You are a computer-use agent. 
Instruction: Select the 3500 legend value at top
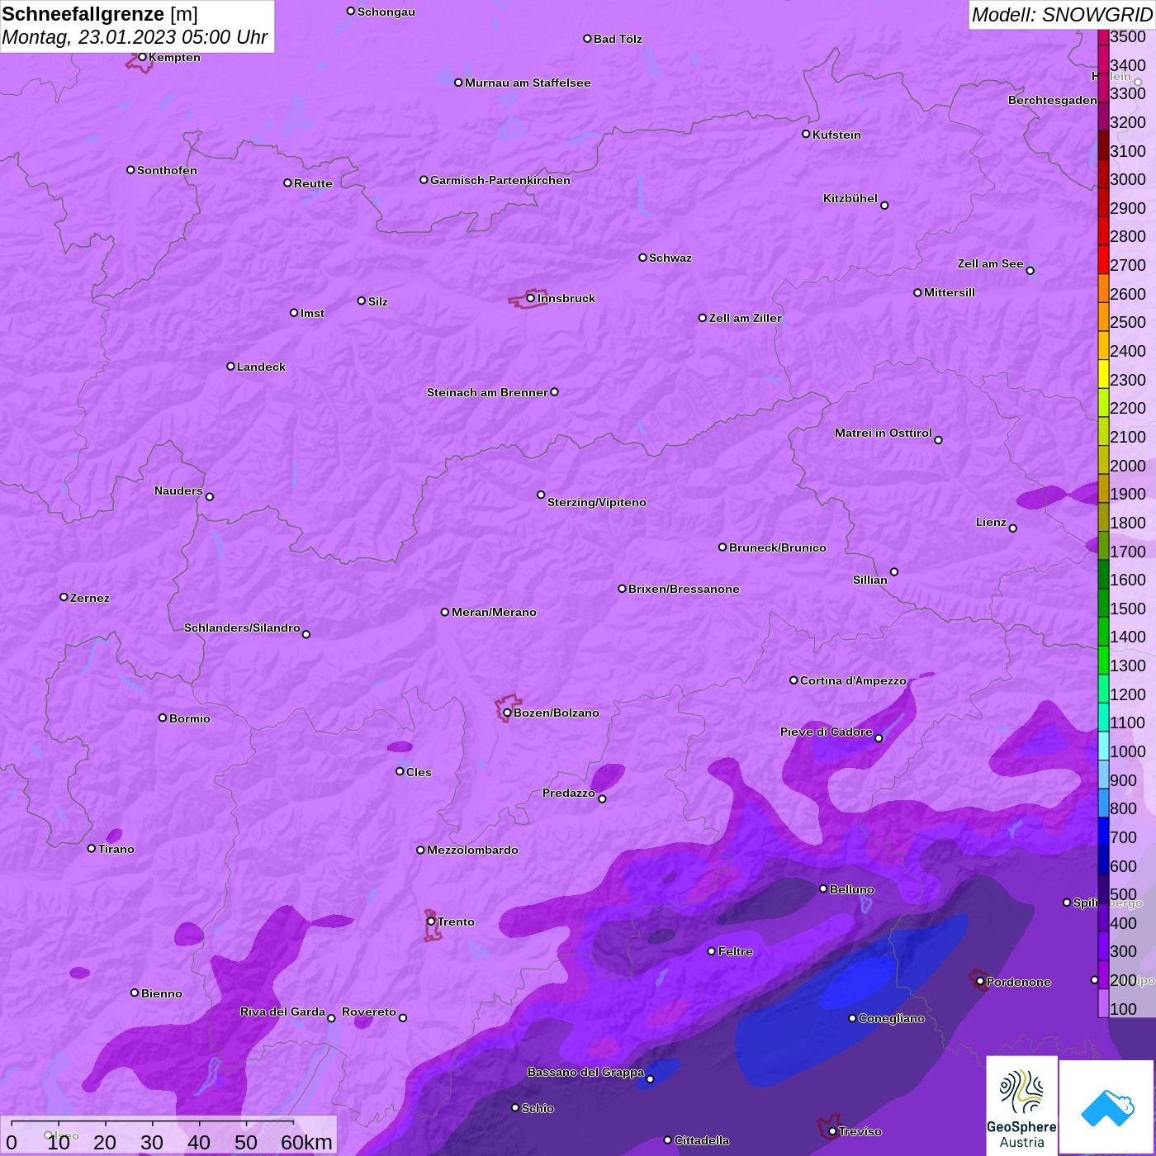pyautogui.click(x=1128, y=36)
